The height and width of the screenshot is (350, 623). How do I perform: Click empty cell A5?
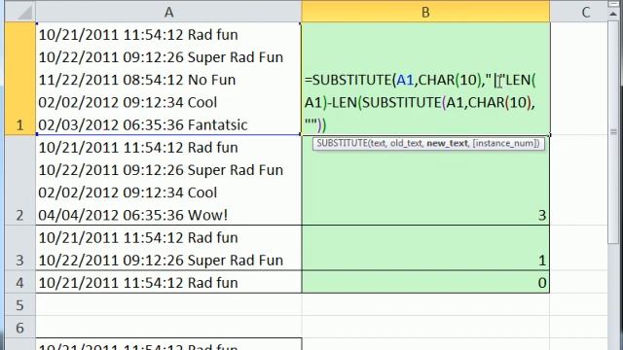(168, 304)
